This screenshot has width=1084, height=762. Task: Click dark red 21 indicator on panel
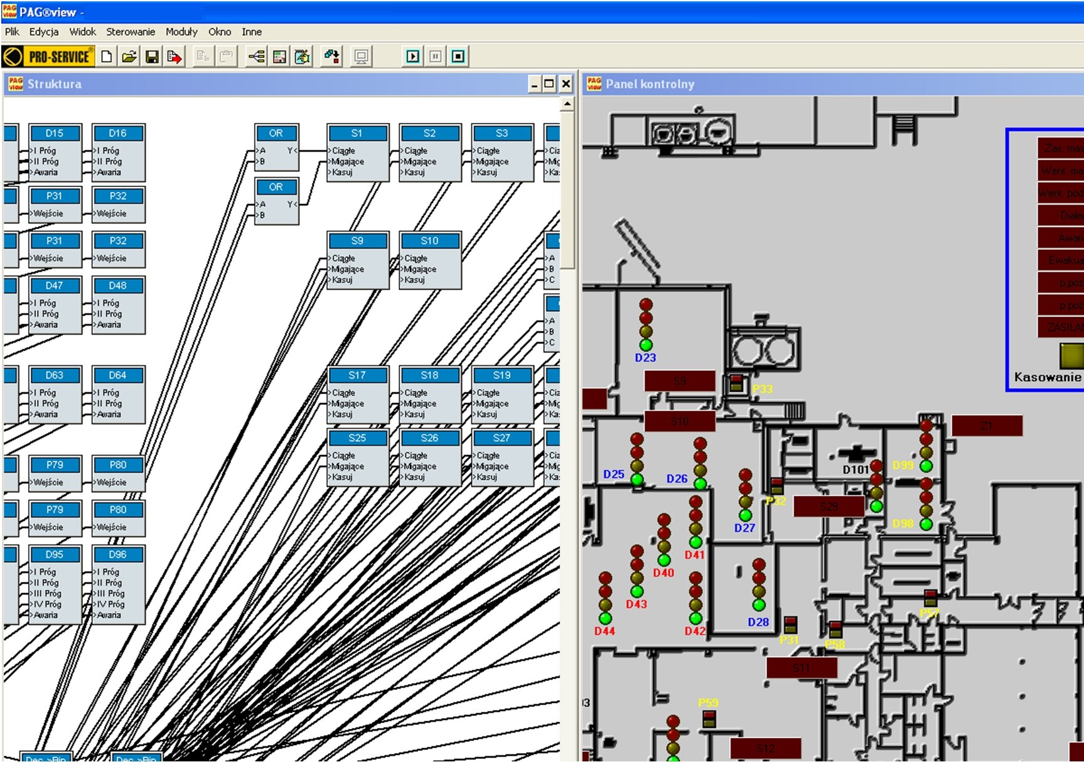pyautogui.click(x=987, y=426)
